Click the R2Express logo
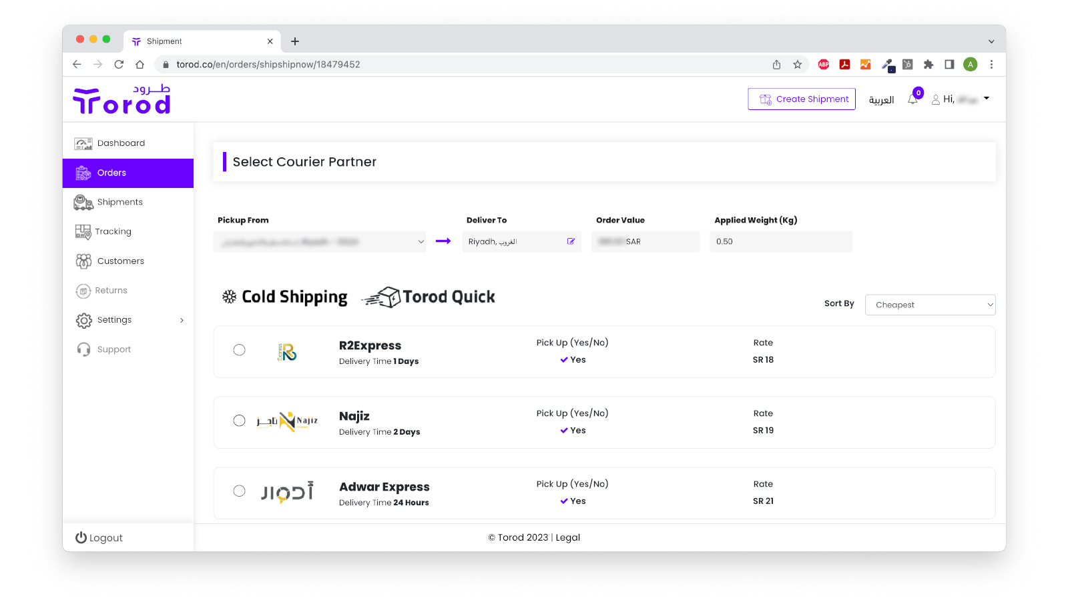The width and height of the screenshot is (1068, 600). [287, 351]
